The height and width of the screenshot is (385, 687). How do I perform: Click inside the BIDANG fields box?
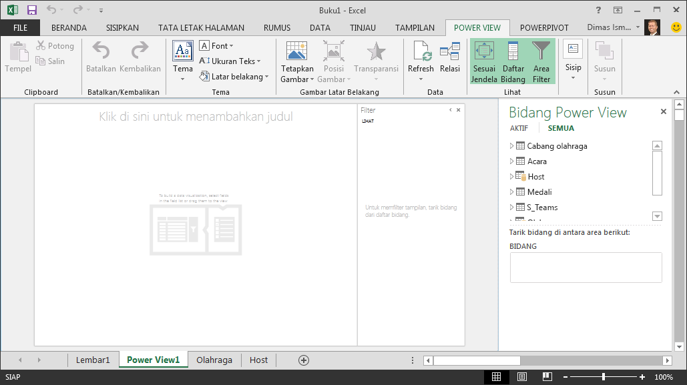[x=586, y=267]
